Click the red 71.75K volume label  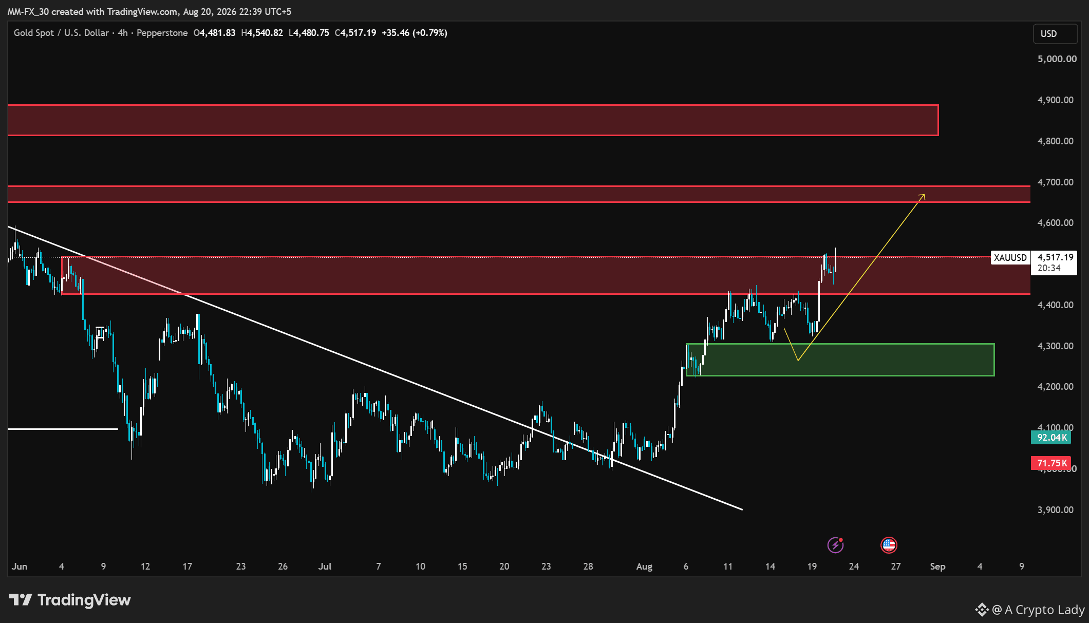coord(1051,463)
